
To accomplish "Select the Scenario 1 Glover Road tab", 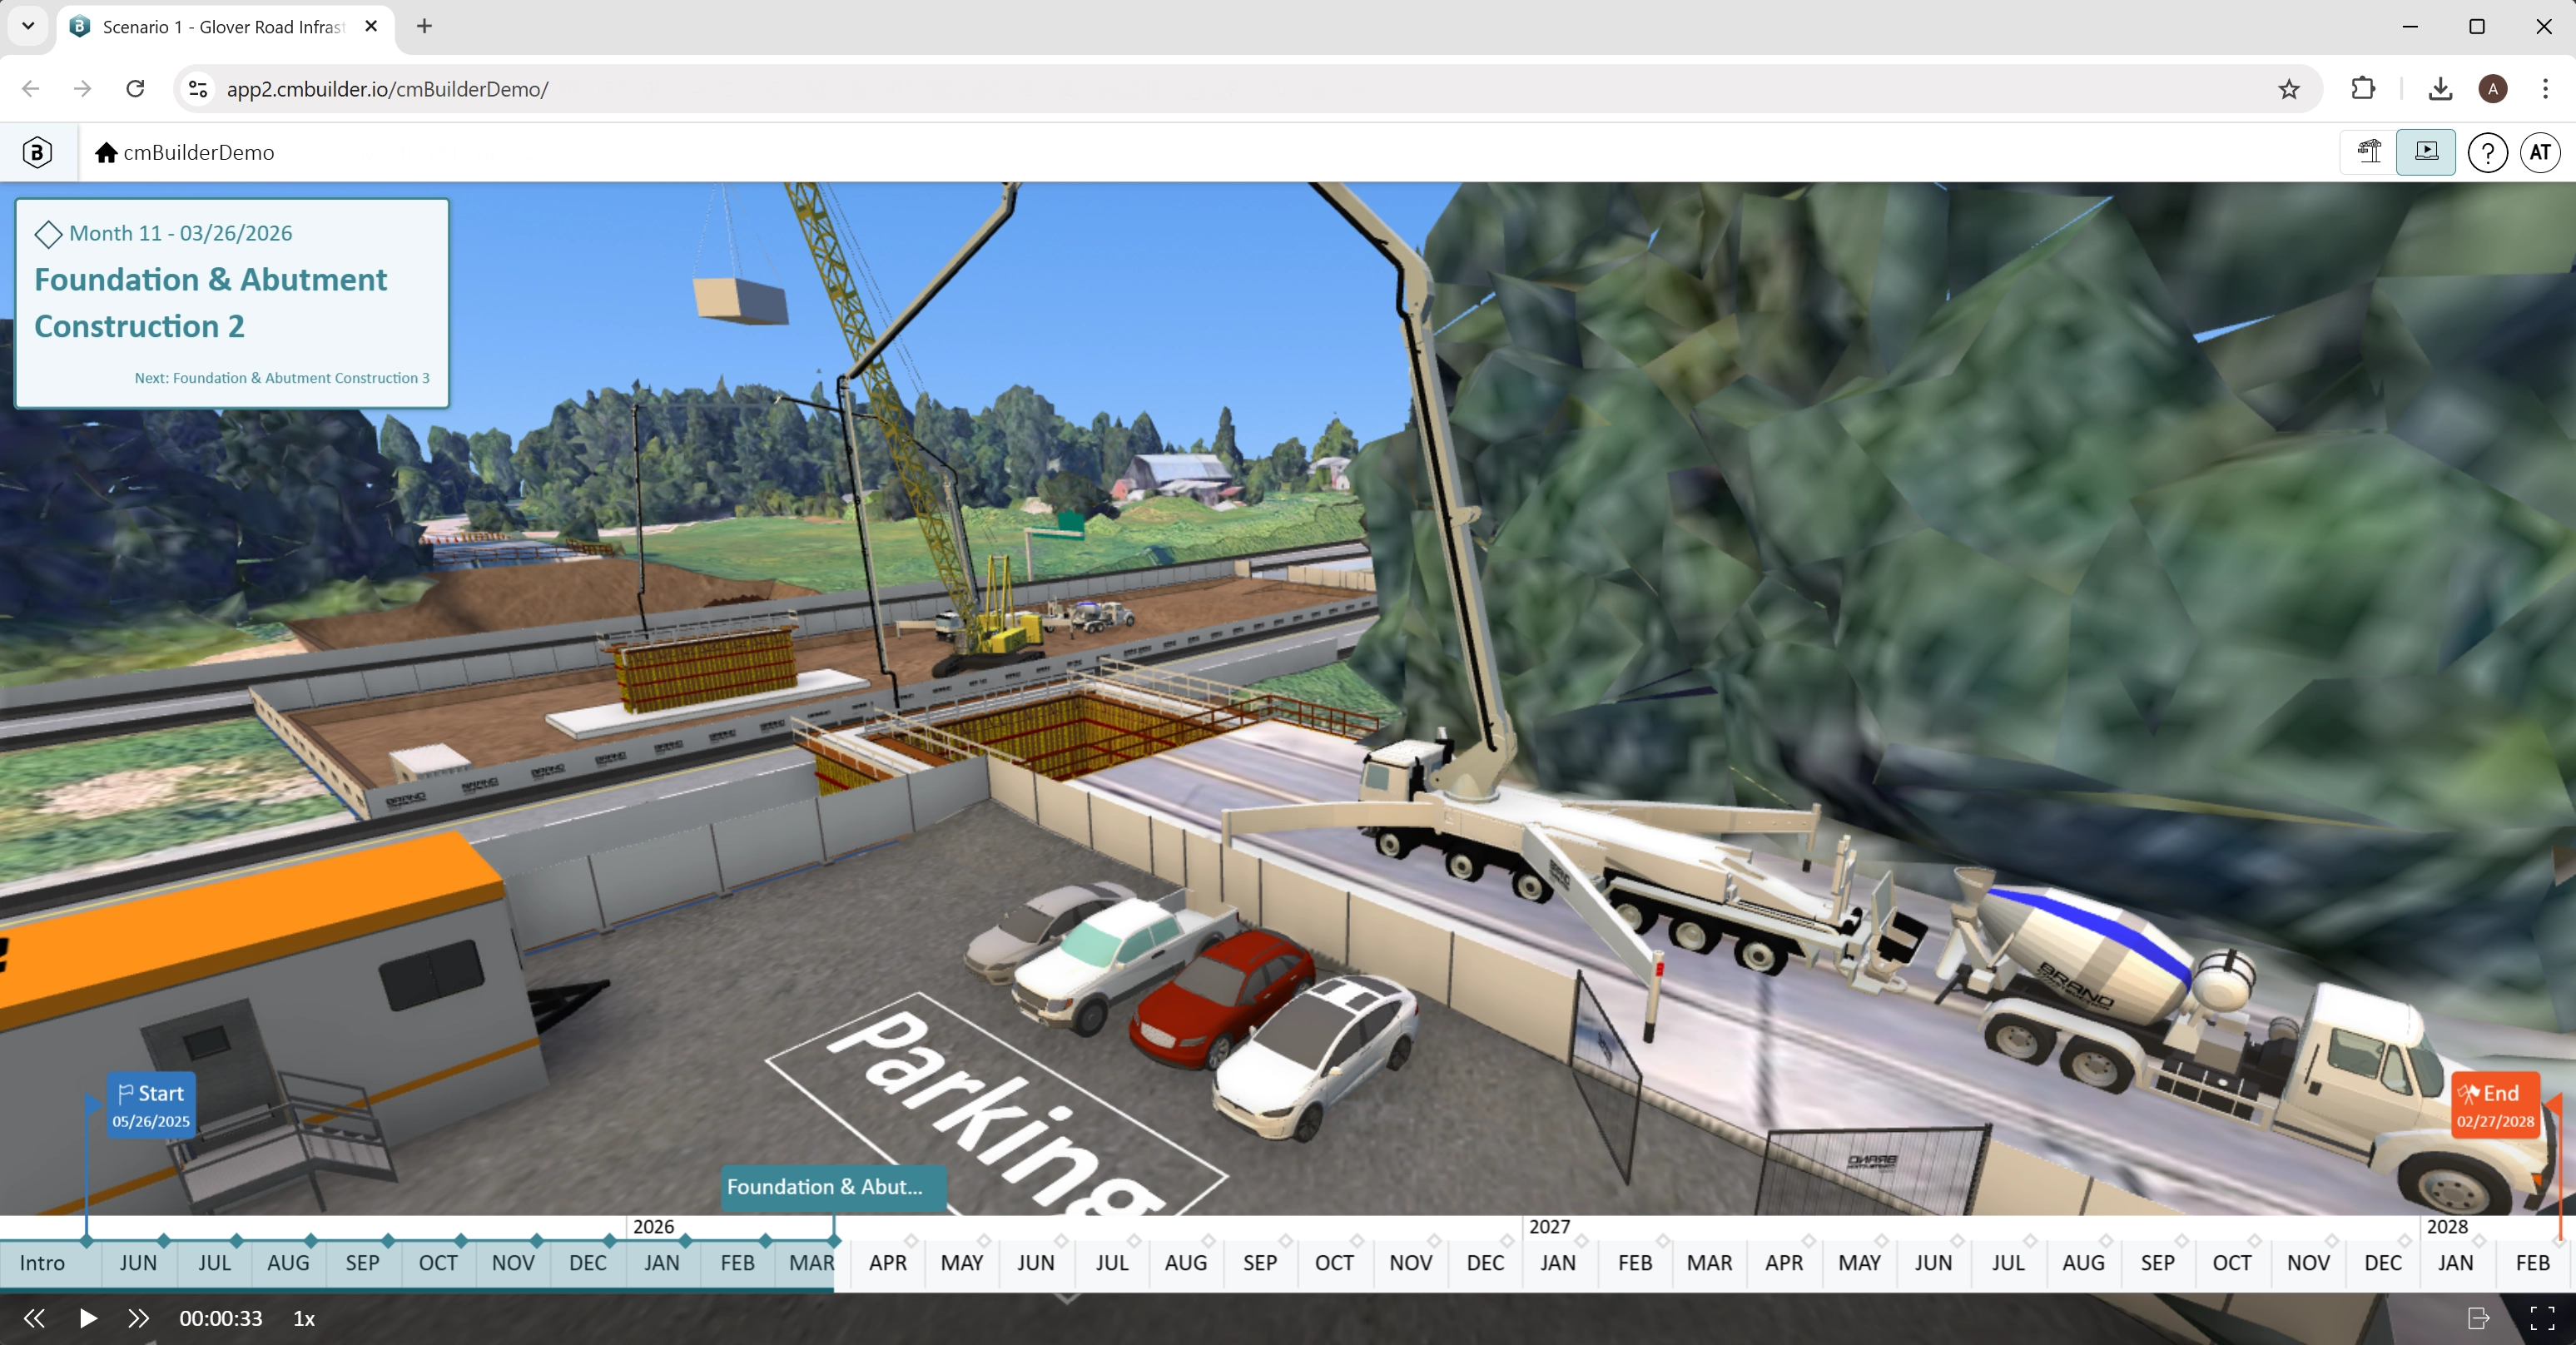I will pyautogui.click(x=221, y=27).
